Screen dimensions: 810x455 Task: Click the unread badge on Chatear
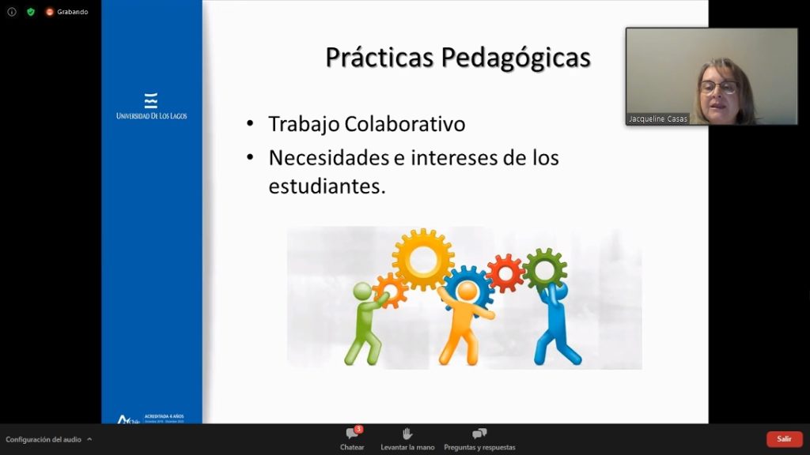click(358, 429)
